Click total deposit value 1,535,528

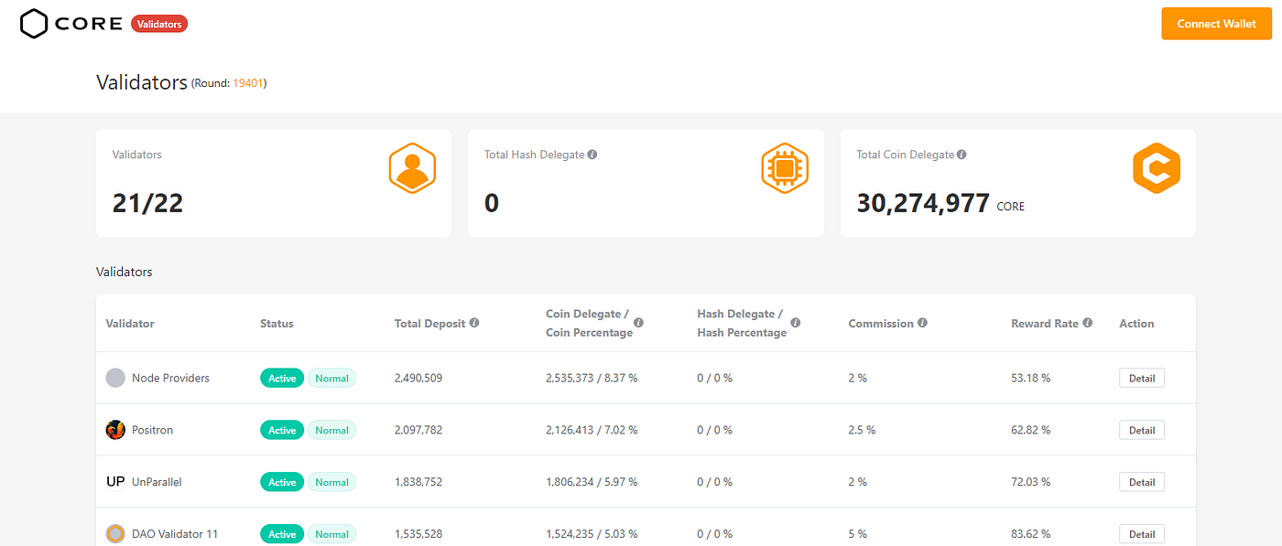[418, 534]
